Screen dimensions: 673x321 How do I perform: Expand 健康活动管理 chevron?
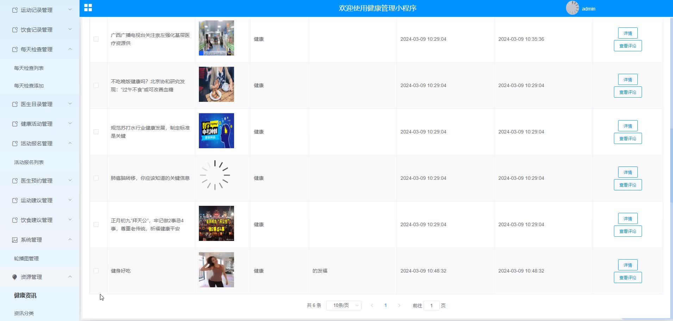click(x=70, y=123)
